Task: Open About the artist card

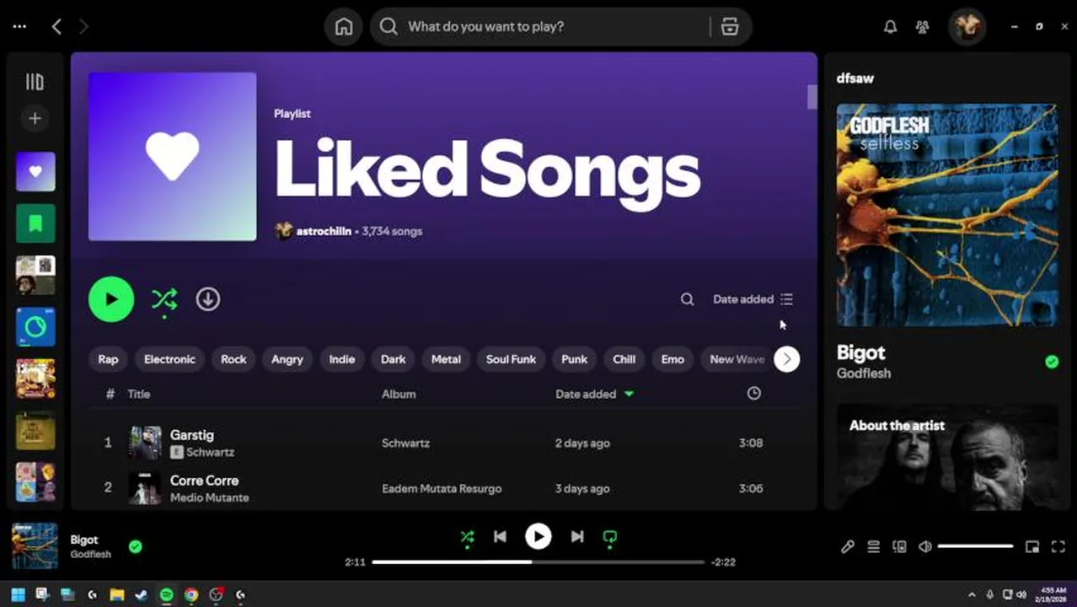Action: (947, 457)
